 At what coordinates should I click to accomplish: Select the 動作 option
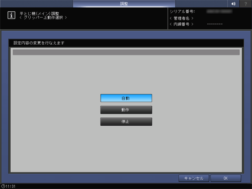click(126, 110)
